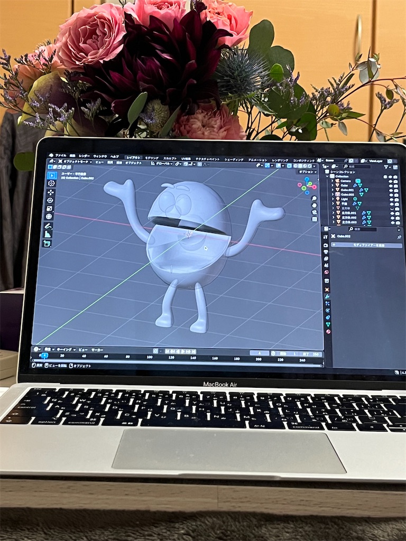Screen dimensions: 406x541
Task: Collapse the Collection tree
Action: (327, 176)
